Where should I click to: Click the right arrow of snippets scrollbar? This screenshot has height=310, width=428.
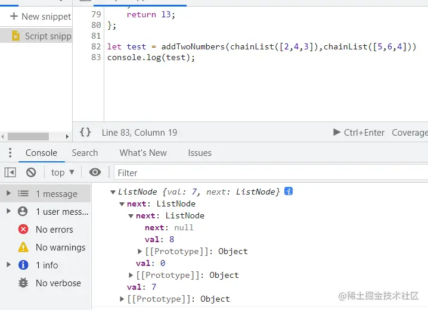coord(67,136)
